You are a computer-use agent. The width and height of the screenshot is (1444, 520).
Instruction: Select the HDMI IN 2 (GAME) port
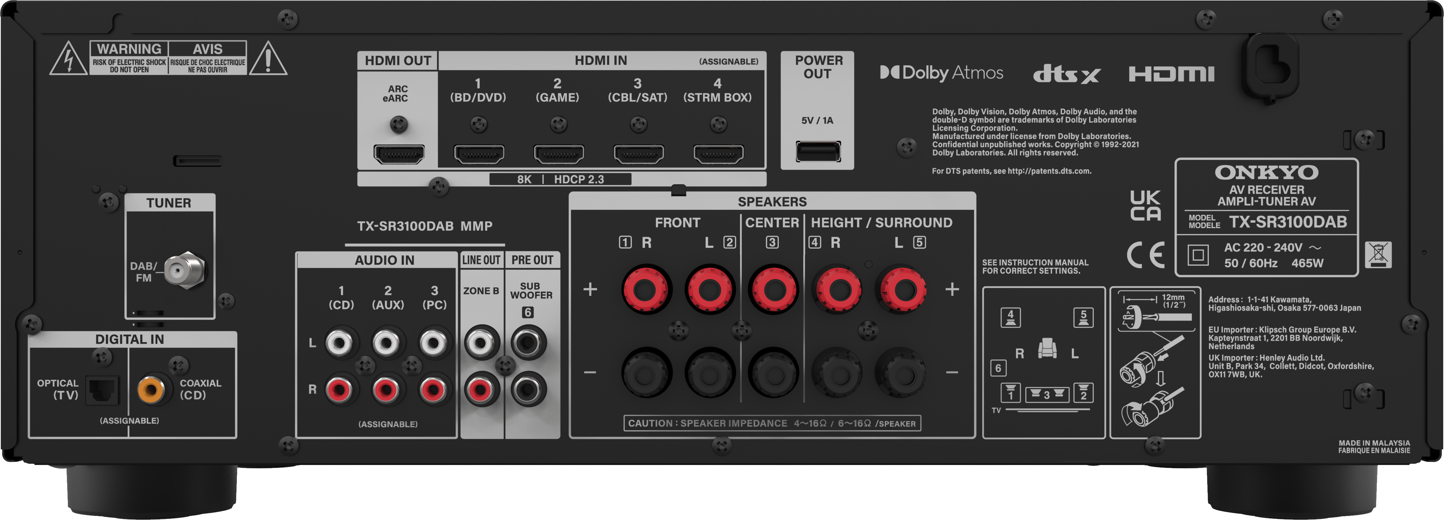pyautogui.click(x=558, y=153)
